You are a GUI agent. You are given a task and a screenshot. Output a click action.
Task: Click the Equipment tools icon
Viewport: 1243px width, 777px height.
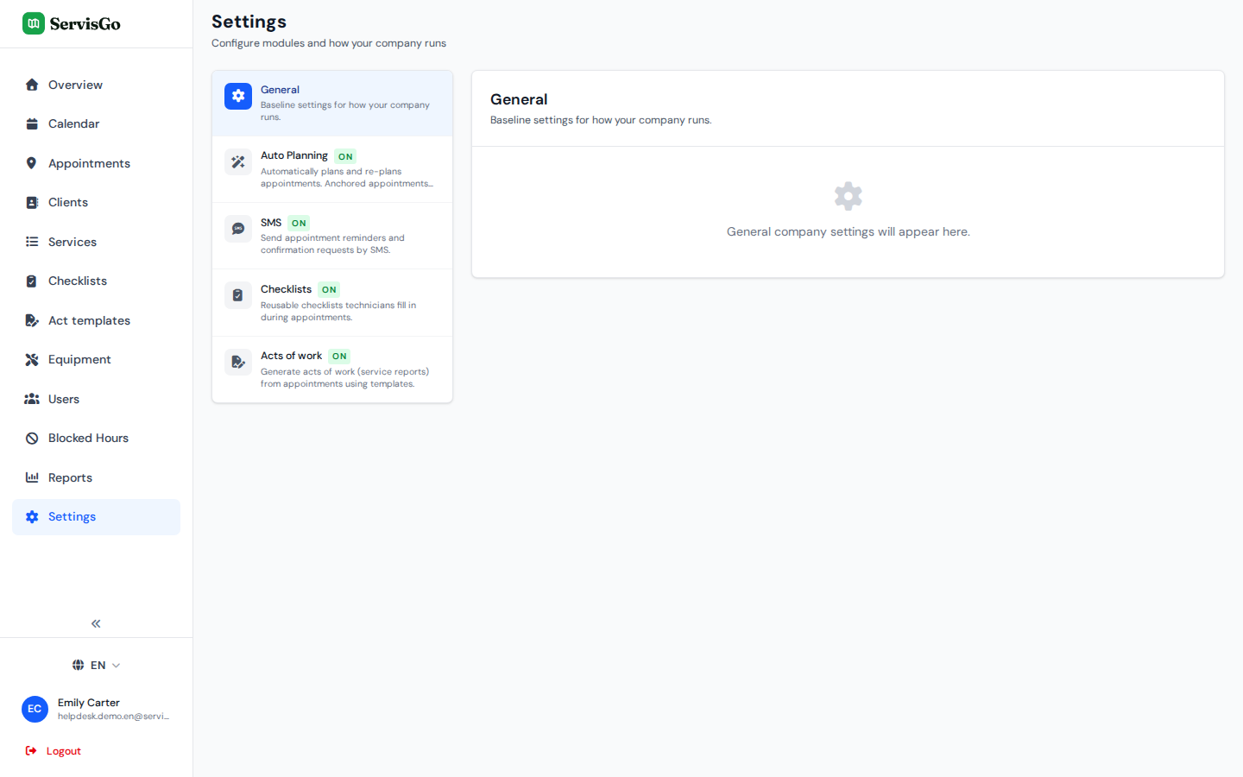32,359
